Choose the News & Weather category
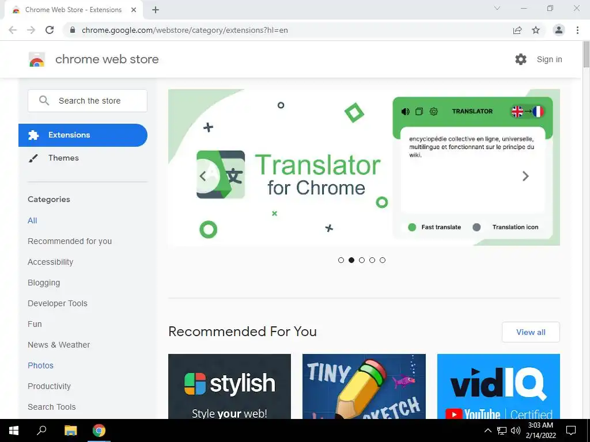Viewport: 590px width, 442px height. click(59, 345)
